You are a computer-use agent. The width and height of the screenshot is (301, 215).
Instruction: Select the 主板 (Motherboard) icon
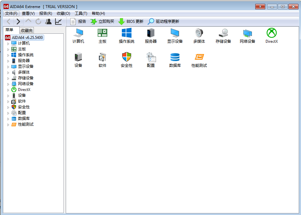point(102,35)
